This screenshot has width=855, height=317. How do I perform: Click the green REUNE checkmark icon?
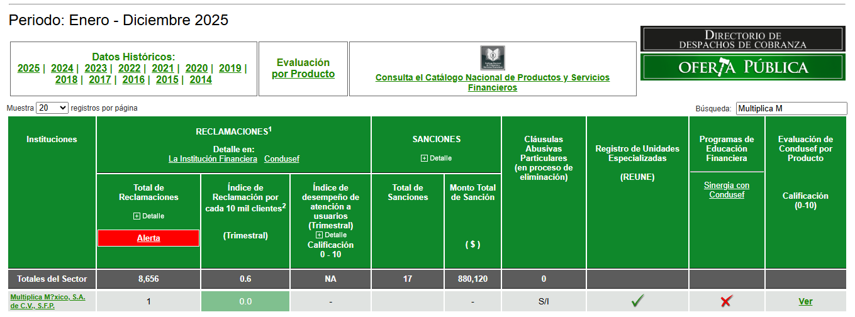click(x=637, y=301)
